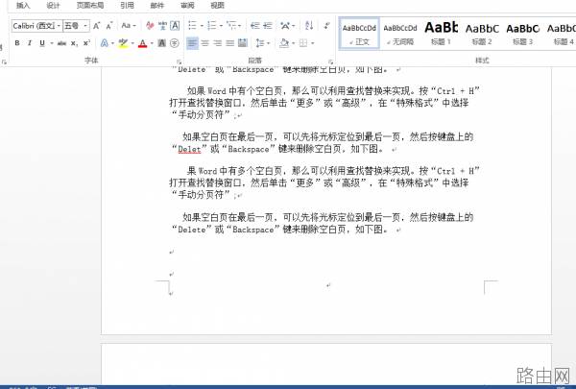This screenshot has width=576, height=389.
Task: Click the Distributed alignment icon
Action: tap(243, 43)
